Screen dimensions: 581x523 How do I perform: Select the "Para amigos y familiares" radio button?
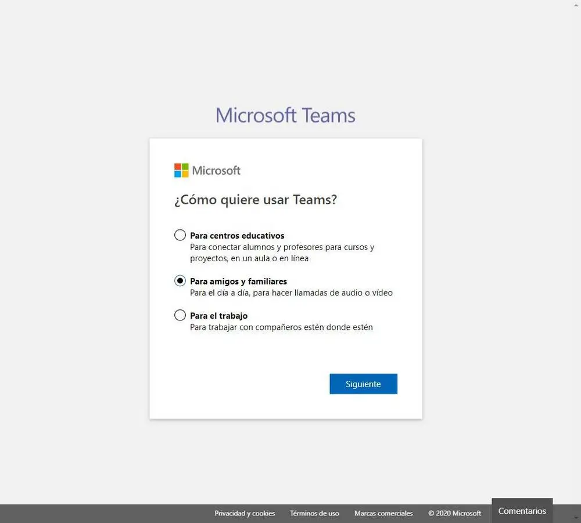(x=180, y=281)
